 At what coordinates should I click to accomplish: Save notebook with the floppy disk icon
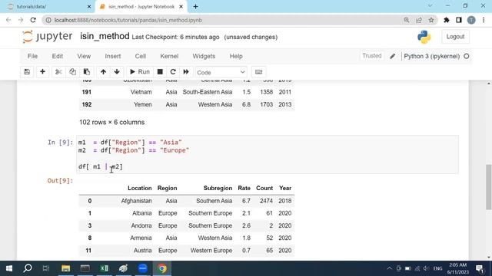pos(27,72)
